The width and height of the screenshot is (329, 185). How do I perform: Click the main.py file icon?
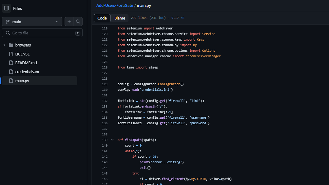point(11,81)
